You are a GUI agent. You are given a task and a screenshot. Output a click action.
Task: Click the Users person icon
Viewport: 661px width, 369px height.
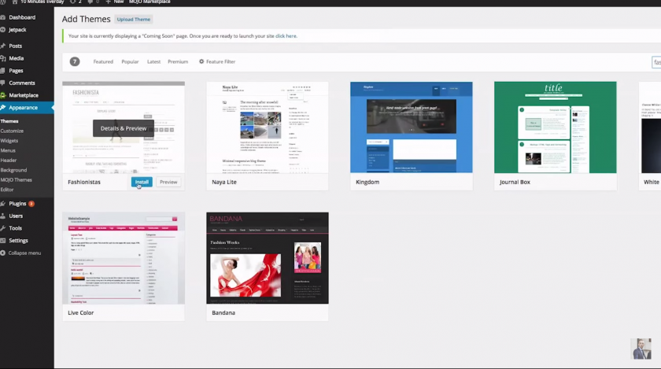click(x=3, y=216)
